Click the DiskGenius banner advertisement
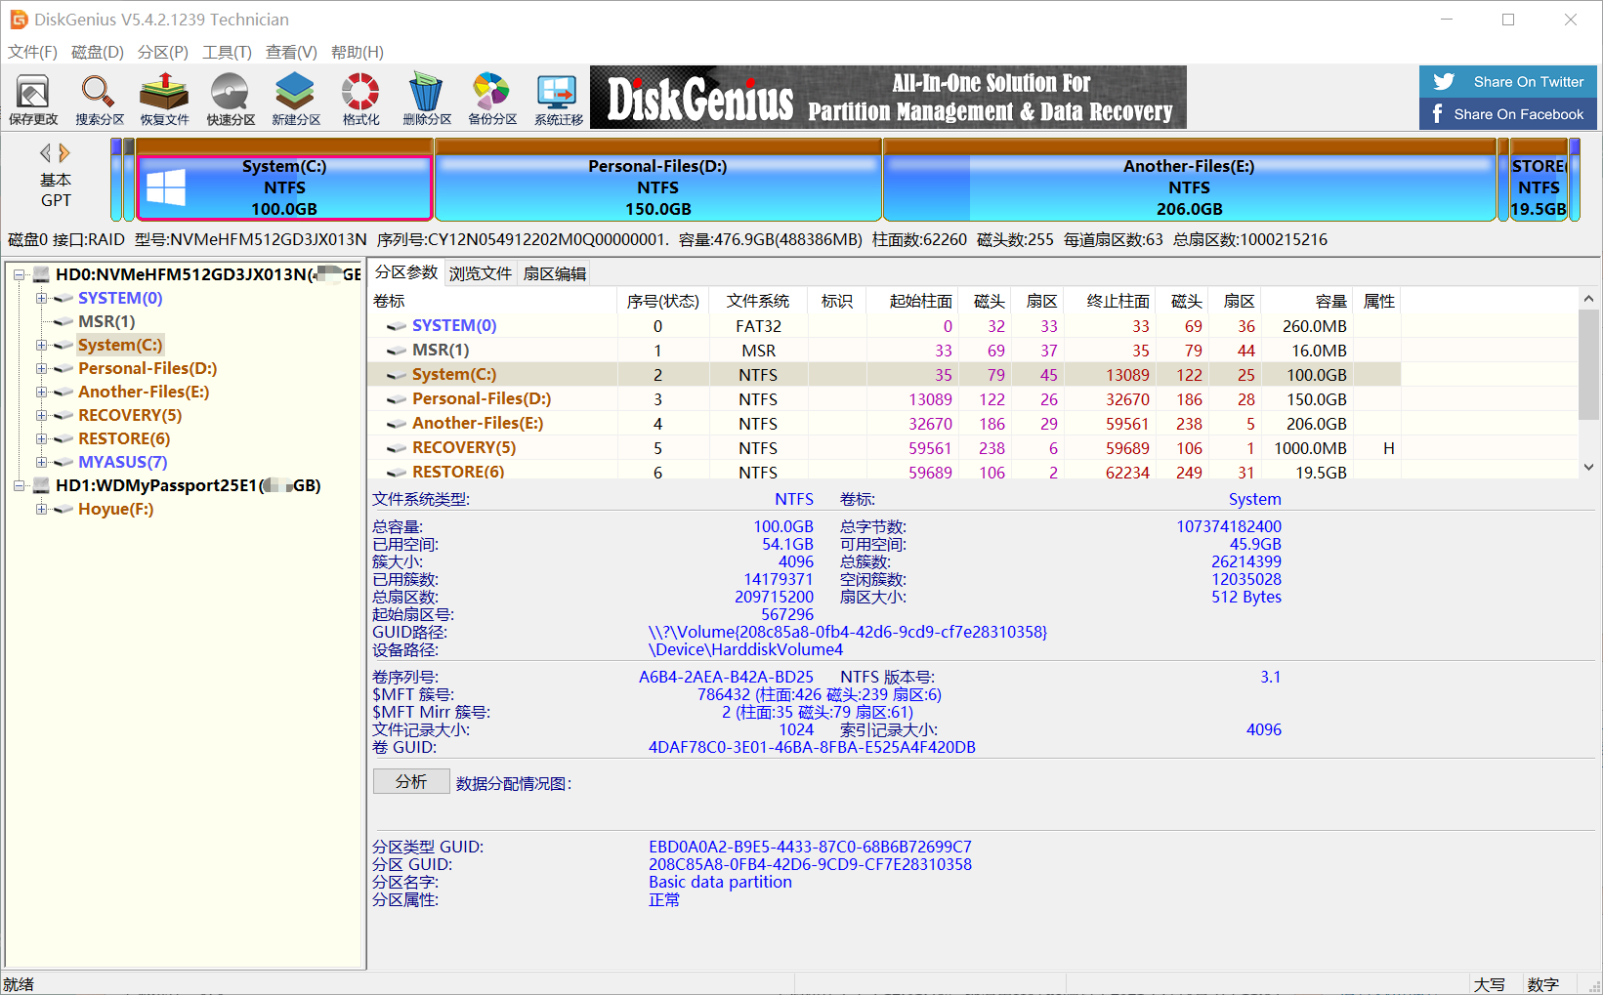The height and width of the screenshot is (995, 1603). (888, 98)
